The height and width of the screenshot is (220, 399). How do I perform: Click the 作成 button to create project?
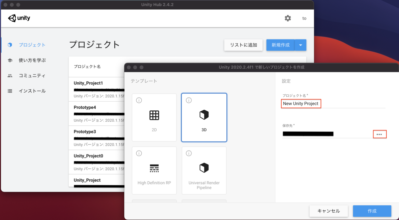tap(372, 211)
